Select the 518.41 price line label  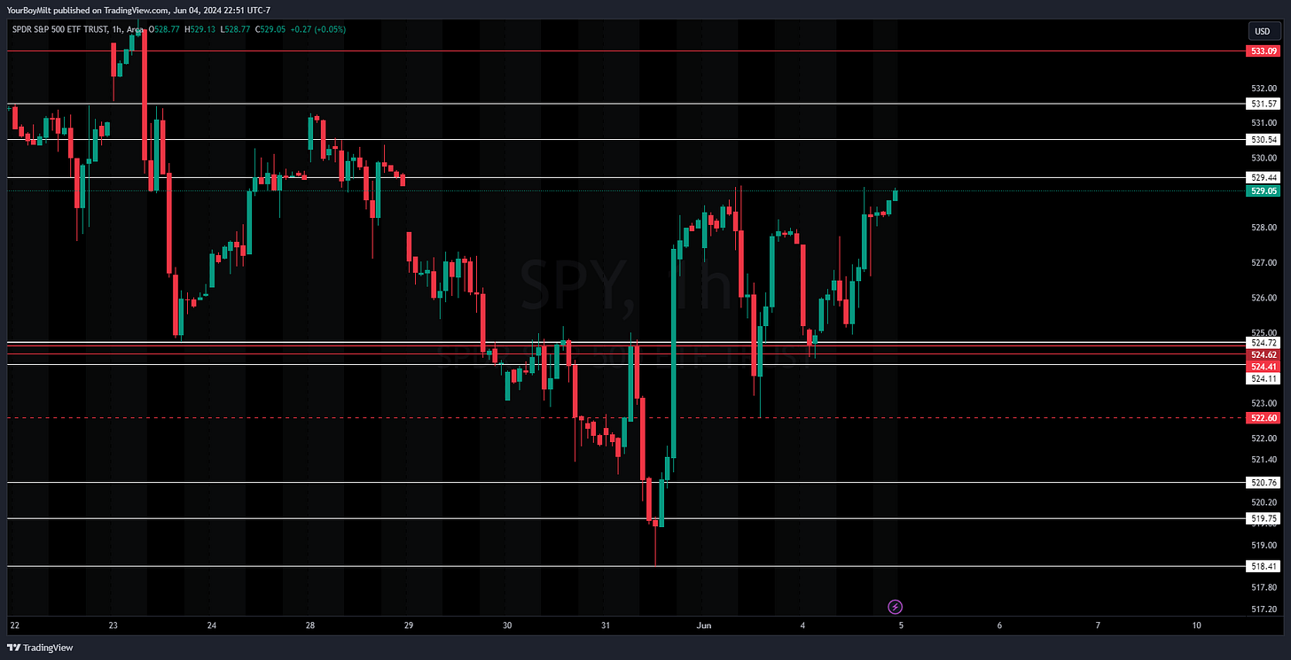(1263, 566)
